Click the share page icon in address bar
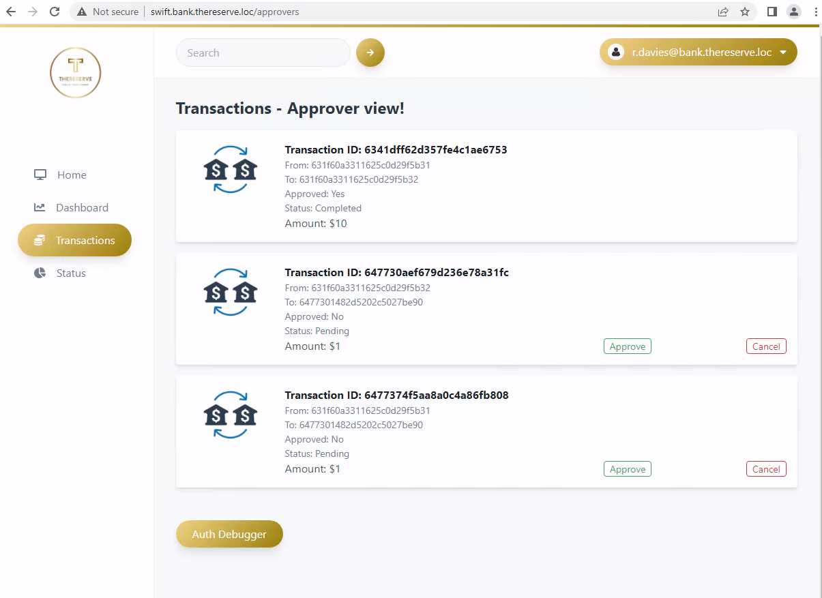 pyautogui.click(x=723, y=12)
